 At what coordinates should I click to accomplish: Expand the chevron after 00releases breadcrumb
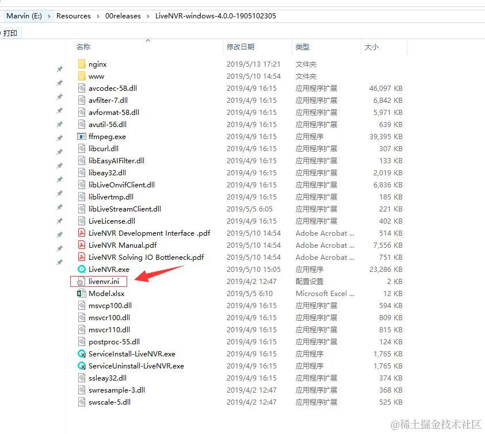148,16
